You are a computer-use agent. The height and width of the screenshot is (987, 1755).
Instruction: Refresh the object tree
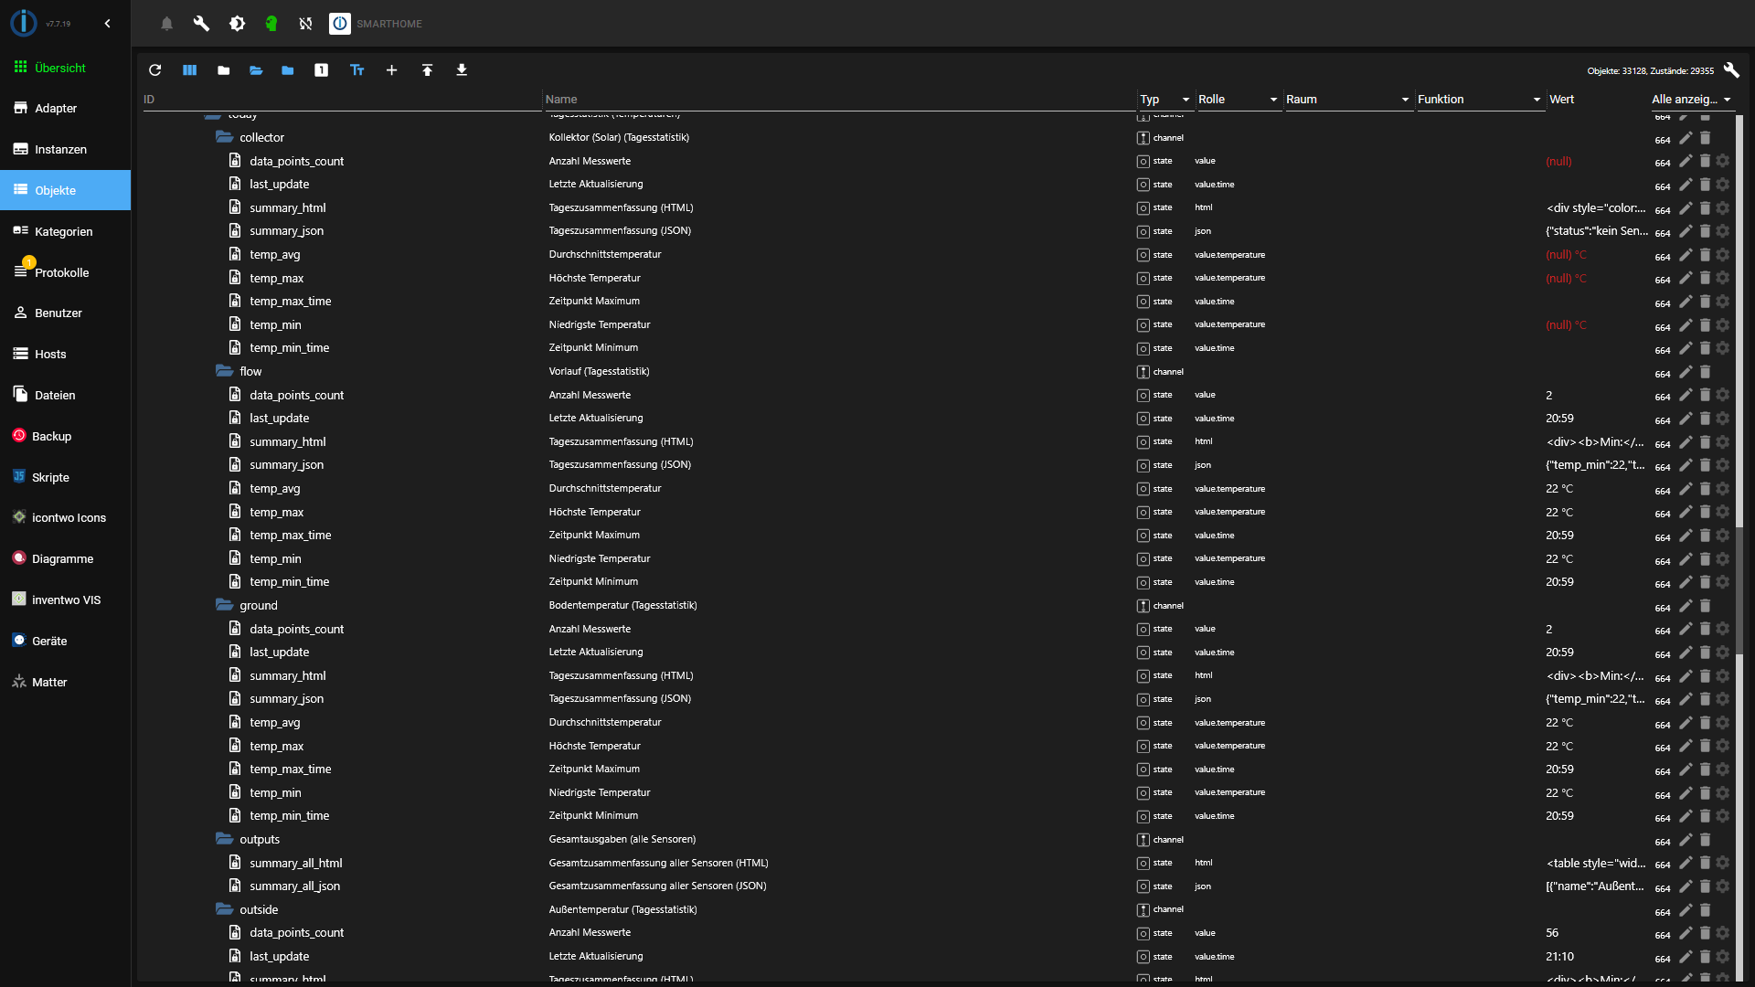coord(154,70)
